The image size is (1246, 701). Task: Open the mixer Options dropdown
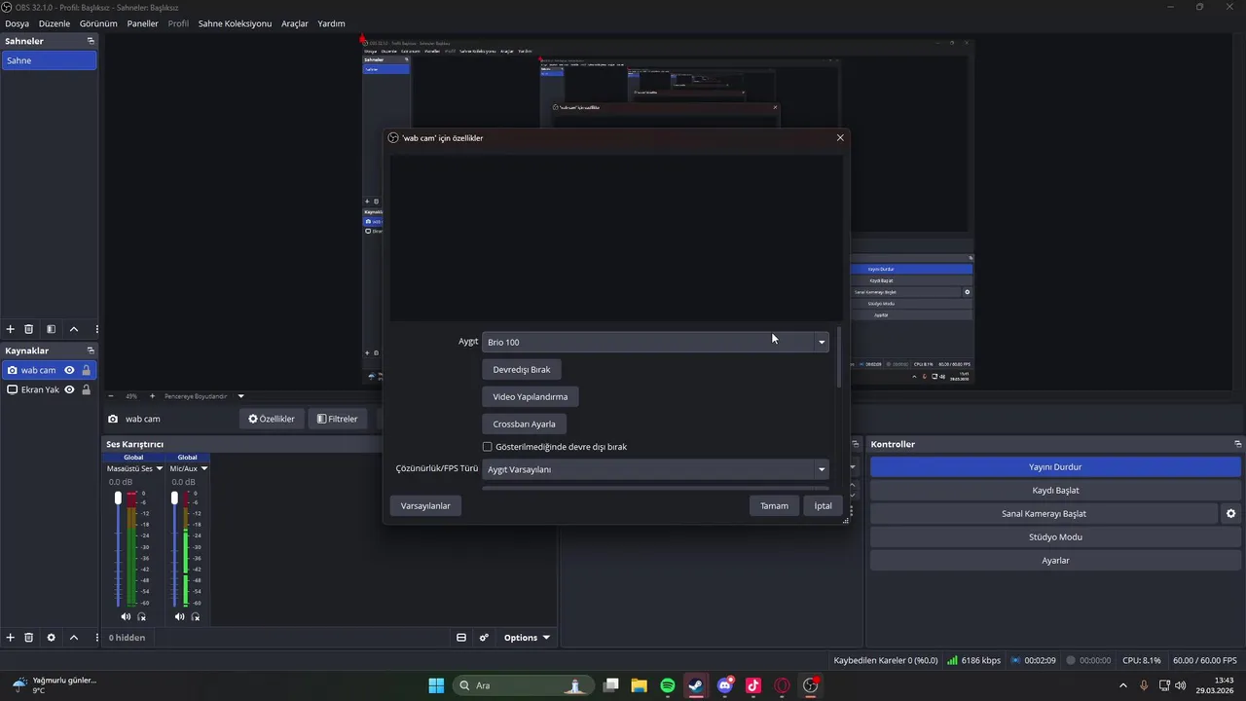tap(527, 638)
